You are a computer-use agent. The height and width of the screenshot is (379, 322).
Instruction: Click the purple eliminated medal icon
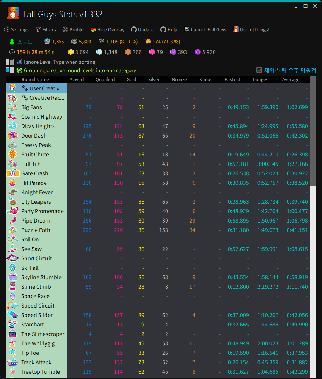173,52
